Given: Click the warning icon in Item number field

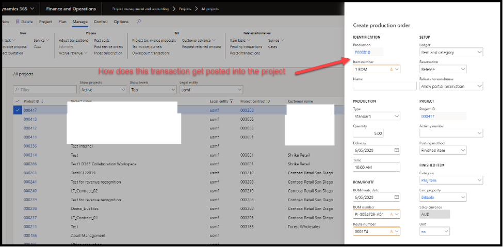Looking at the screenshot, I should pyautogui.click(x=391, y=69).
